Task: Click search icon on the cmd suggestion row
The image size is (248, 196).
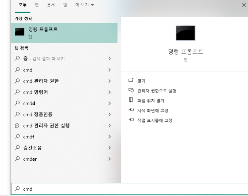Action: (x=17, y=70)
